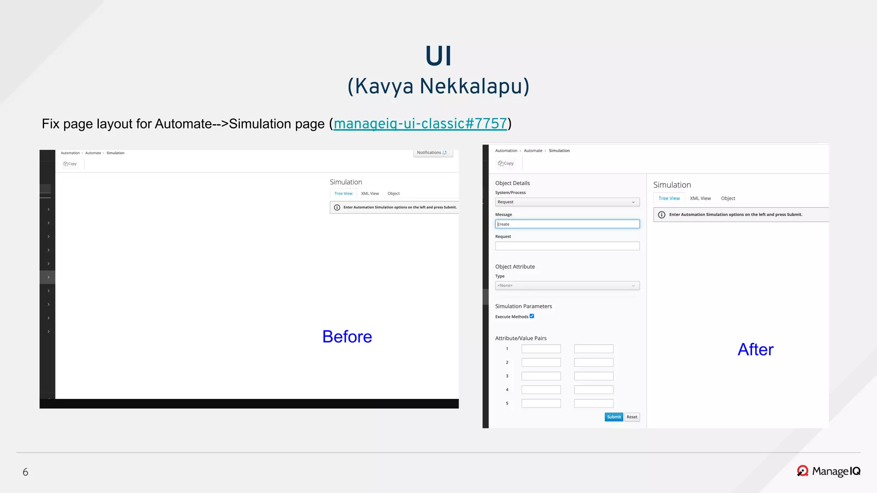Click Simulation breadcrumb in After screenshot
The height and width of the screenshot is (493, 877).
[x=559, y=151]
